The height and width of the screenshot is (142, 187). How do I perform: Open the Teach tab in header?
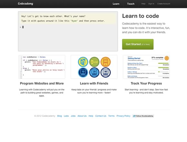pos(131,4)
